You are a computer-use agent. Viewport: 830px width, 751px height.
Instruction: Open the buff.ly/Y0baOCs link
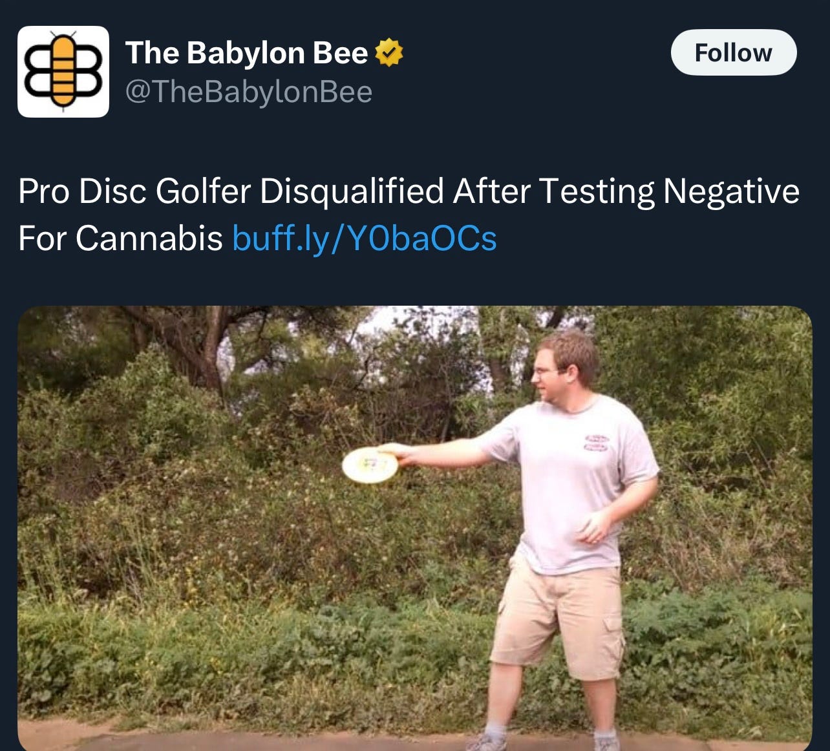tap(365, 238)
